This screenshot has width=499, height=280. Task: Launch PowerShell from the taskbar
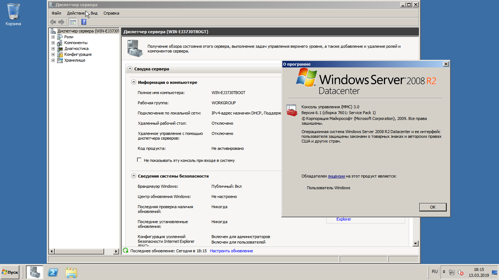tap(53, 272)
